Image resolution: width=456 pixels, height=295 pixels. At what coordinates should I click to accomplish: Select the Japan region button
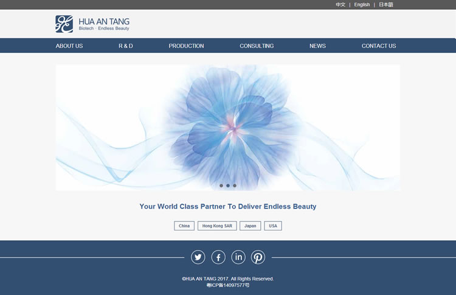coord(250,226)
